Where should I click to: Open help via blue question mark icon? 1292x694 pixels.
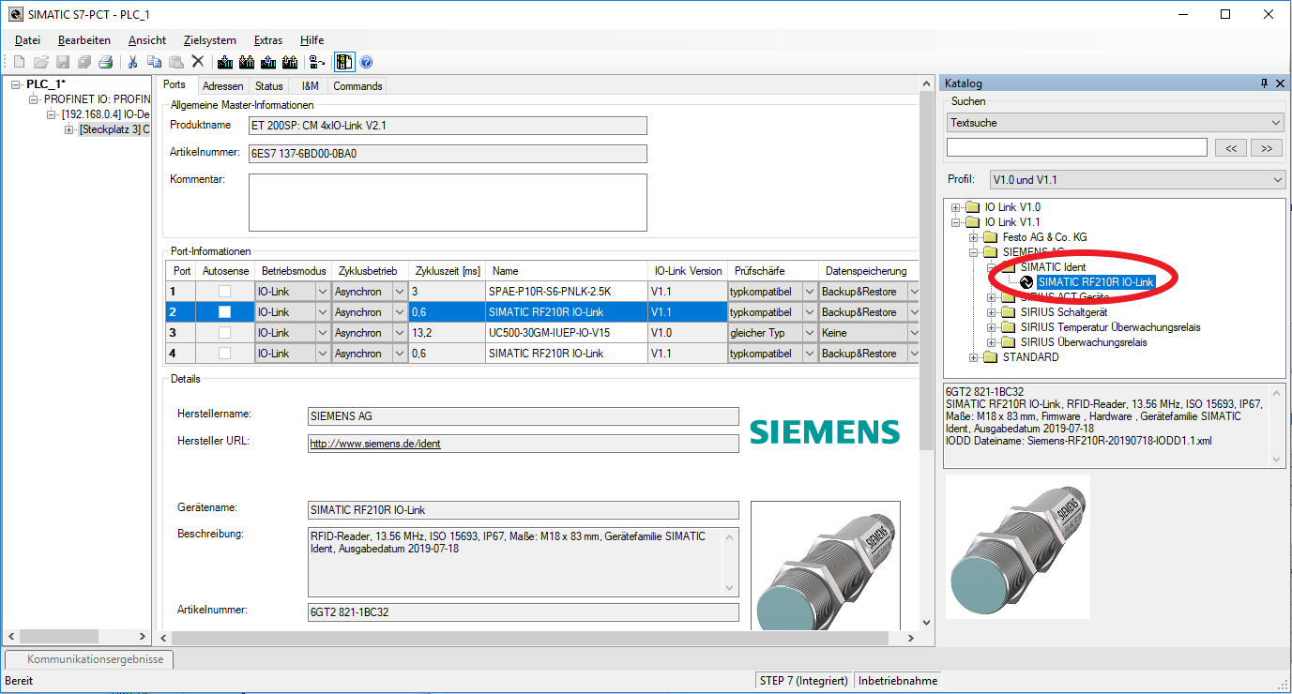(x=366, y=62)
